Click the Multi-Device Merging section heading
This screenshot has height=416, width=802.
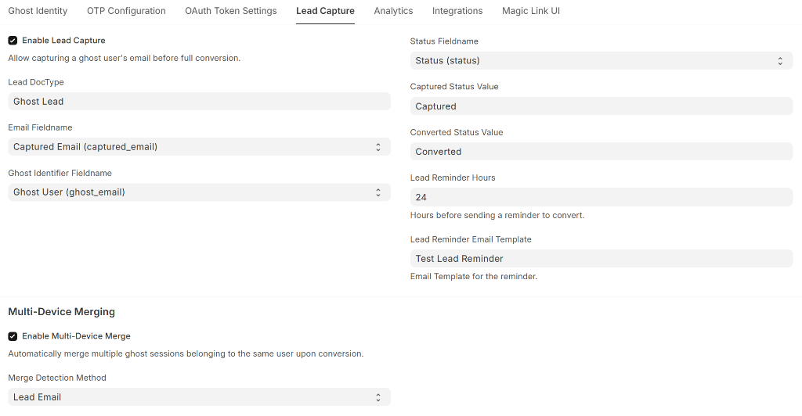[61, 312]
